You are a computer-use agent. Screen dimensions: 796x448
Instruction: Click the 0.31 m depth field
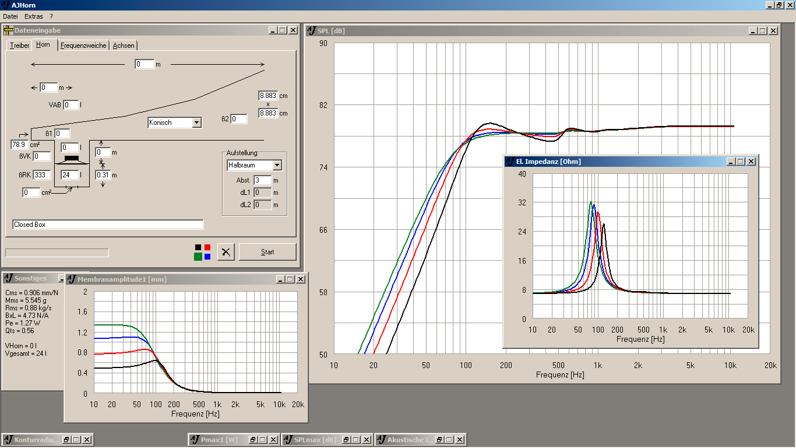tap(103, 175)
